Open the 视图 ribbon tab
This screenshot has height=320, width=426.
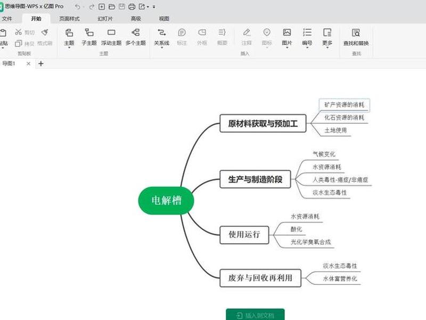[164, 19]
